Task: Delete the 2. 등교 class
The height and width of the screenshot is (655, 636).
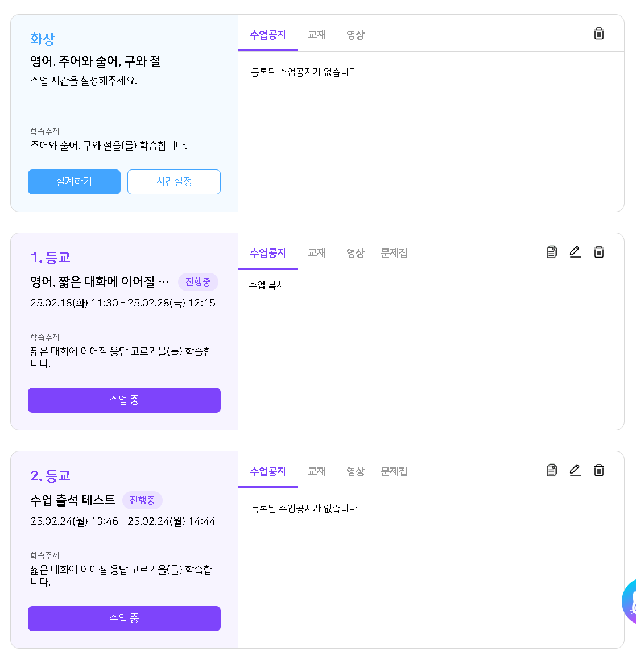Action: [598, 470]
